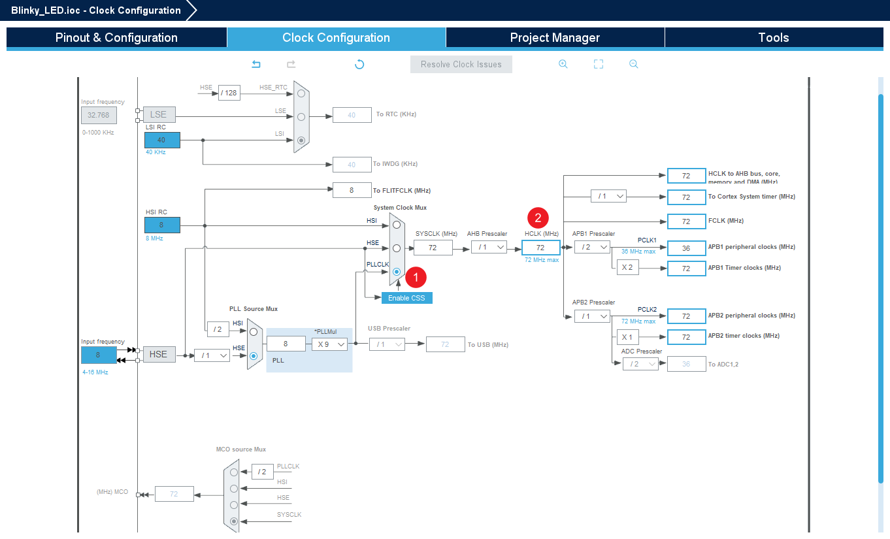Select HSI source in PLL Source Mux
Image resolution: width=890 pixels, height=539 pixels.
coord(254,332)
